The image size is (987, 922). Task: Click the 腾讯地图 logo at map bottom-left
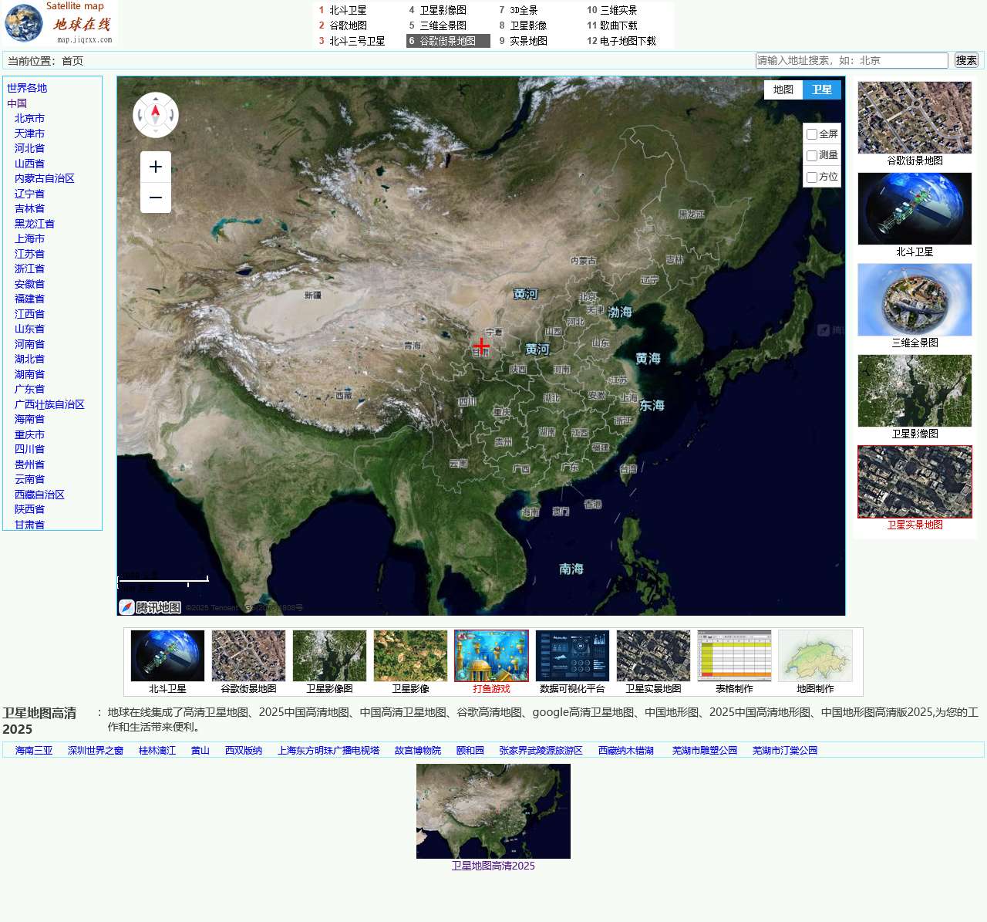(x=149, y=607)
